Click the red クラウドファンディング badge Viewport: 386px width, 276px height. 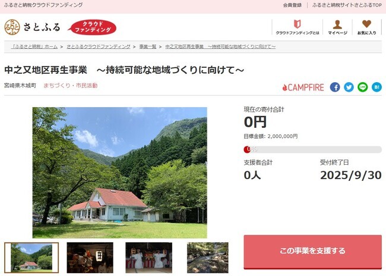pyautogui.click(x=92, y=27)
